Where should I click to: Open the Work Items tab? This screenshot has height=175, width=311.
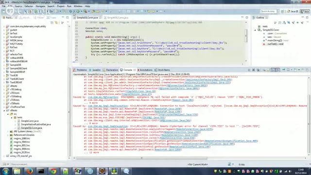162,70
